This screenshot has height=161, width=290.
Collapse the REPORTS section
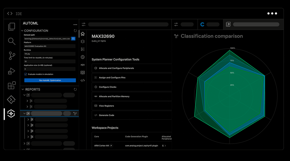tap(23, 90)
